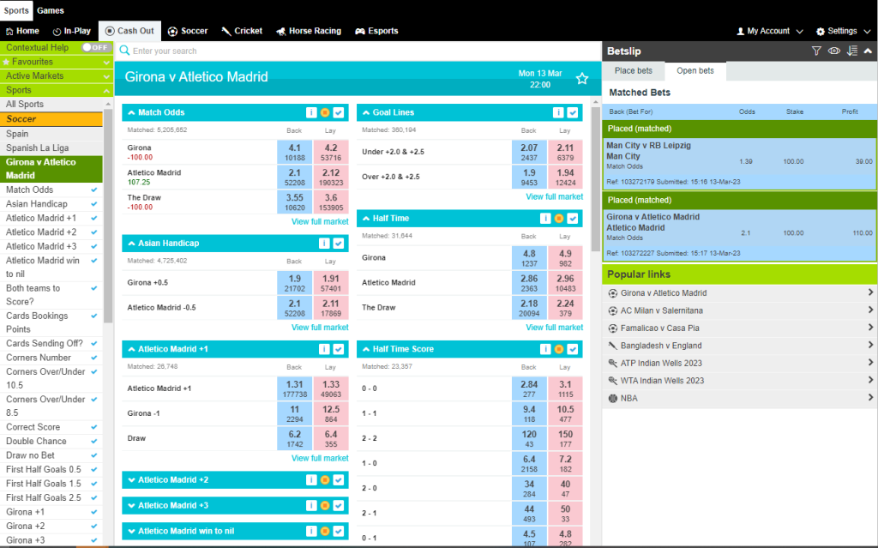Open Atletico Madrid +2 info icon
The height and width of the screenshot is (548, 878).
[x=311, y=480]
